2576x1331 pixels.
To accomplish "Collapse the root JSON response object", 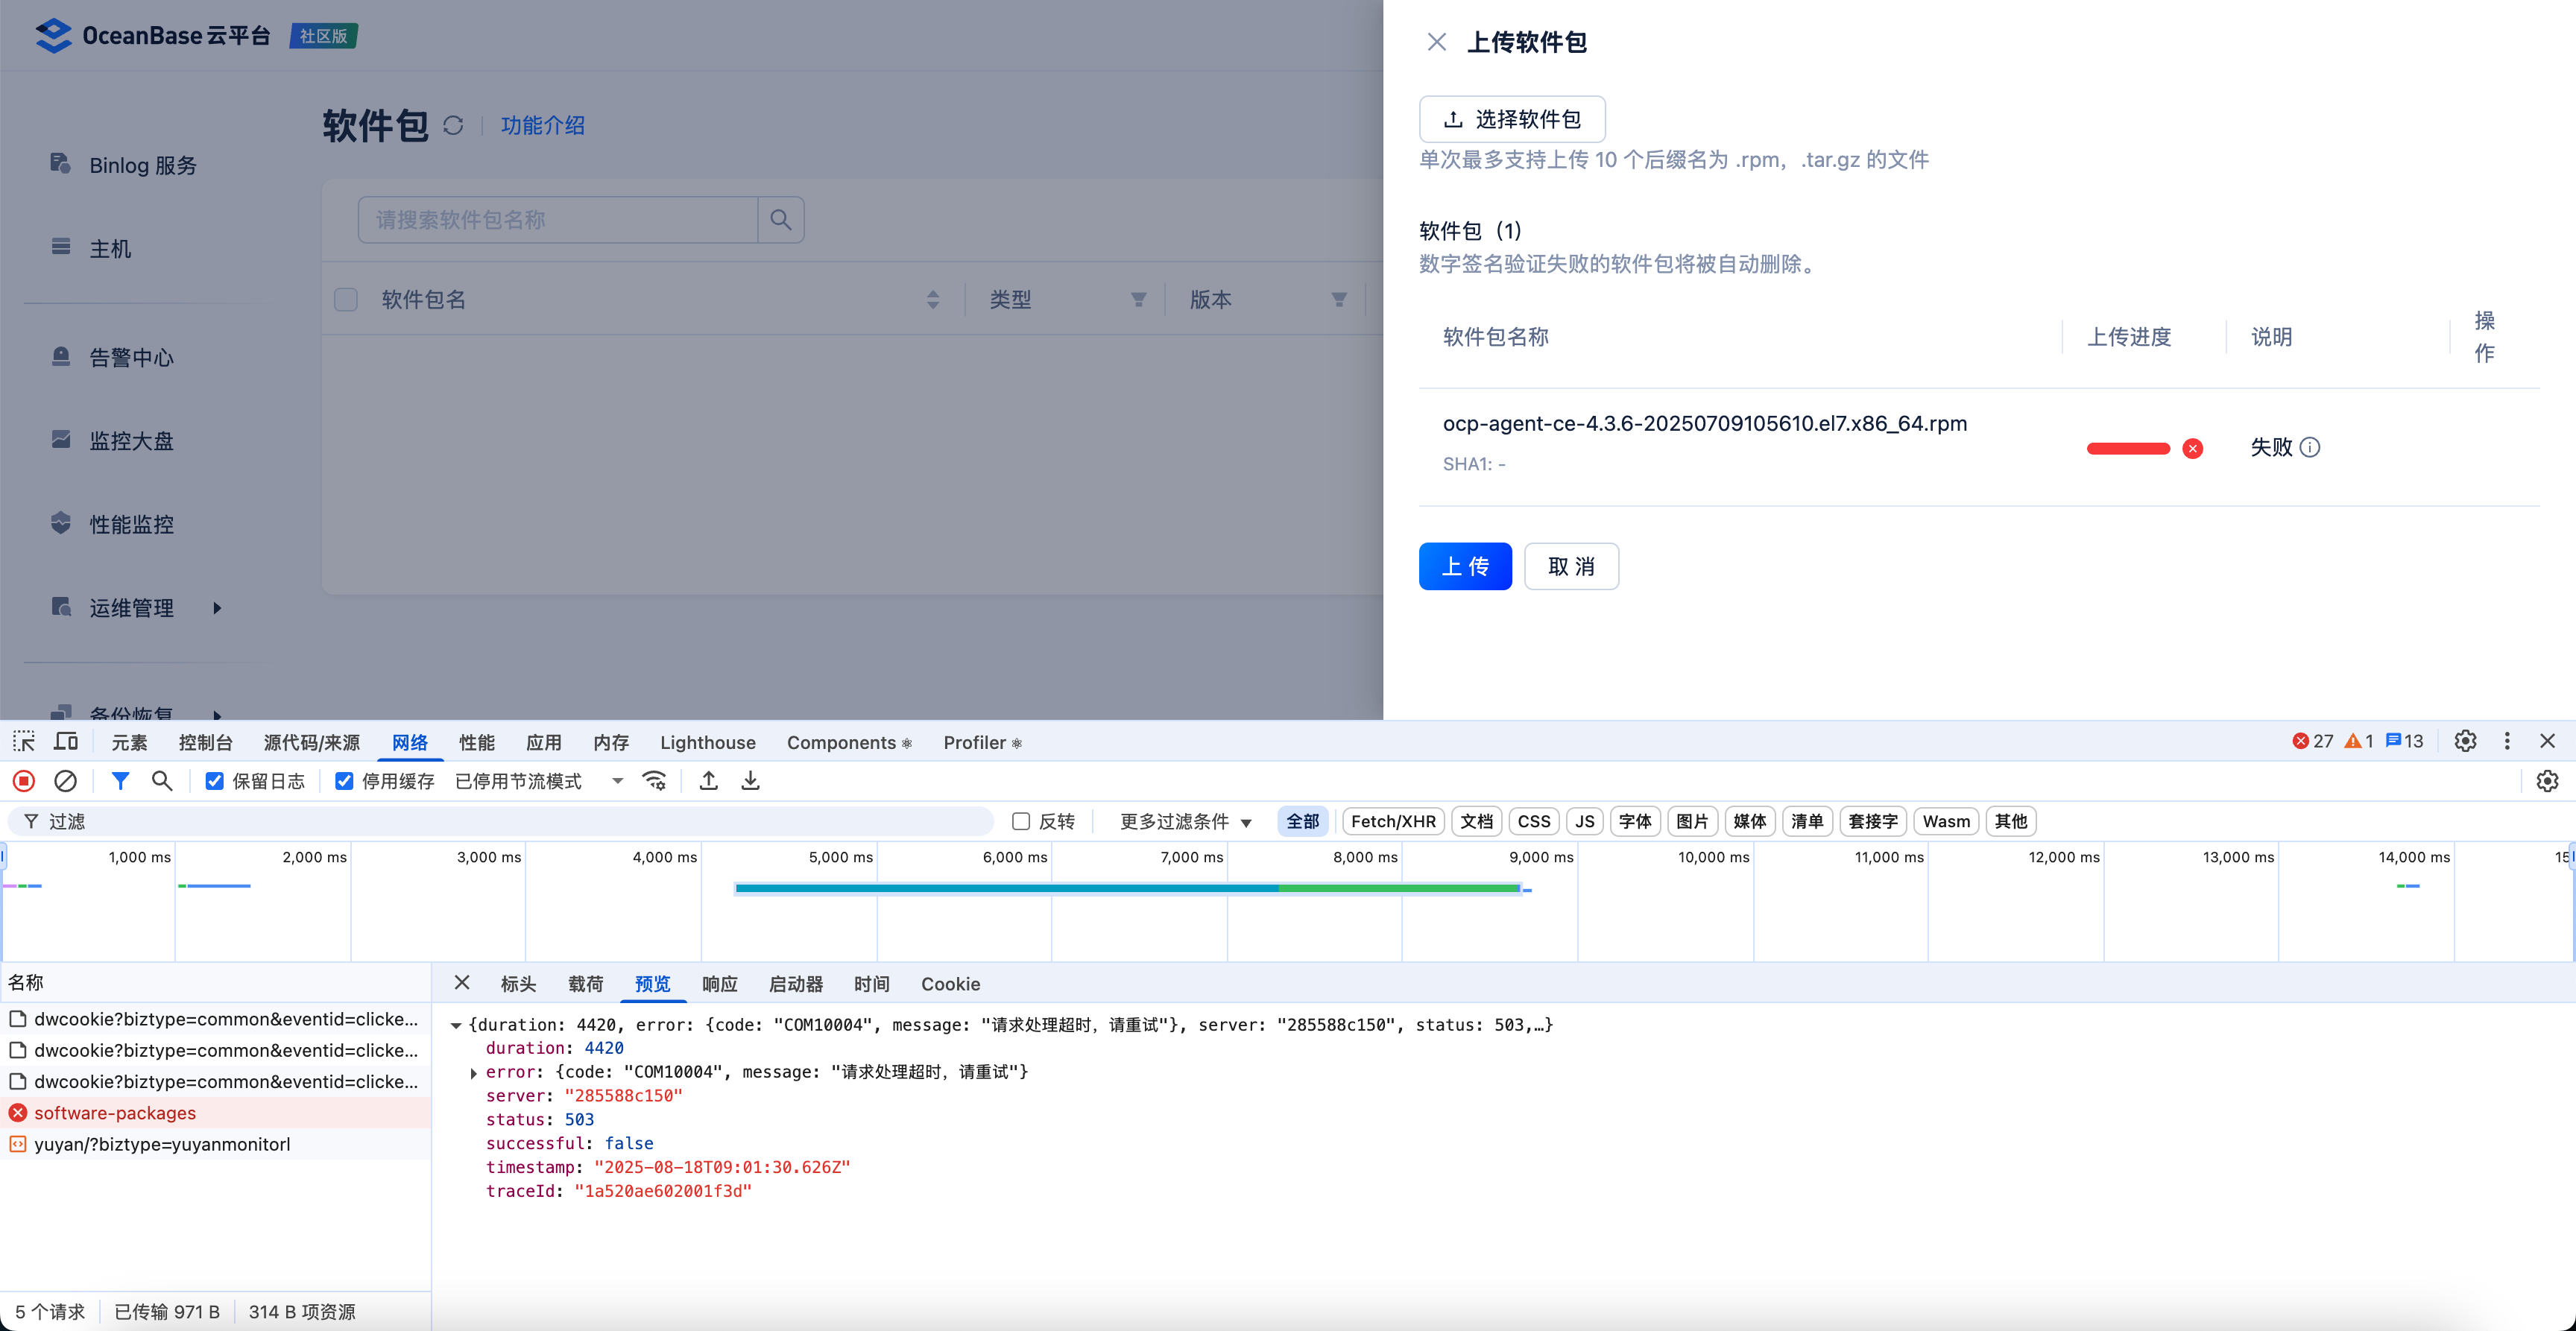I will [x=456, y=1025].
